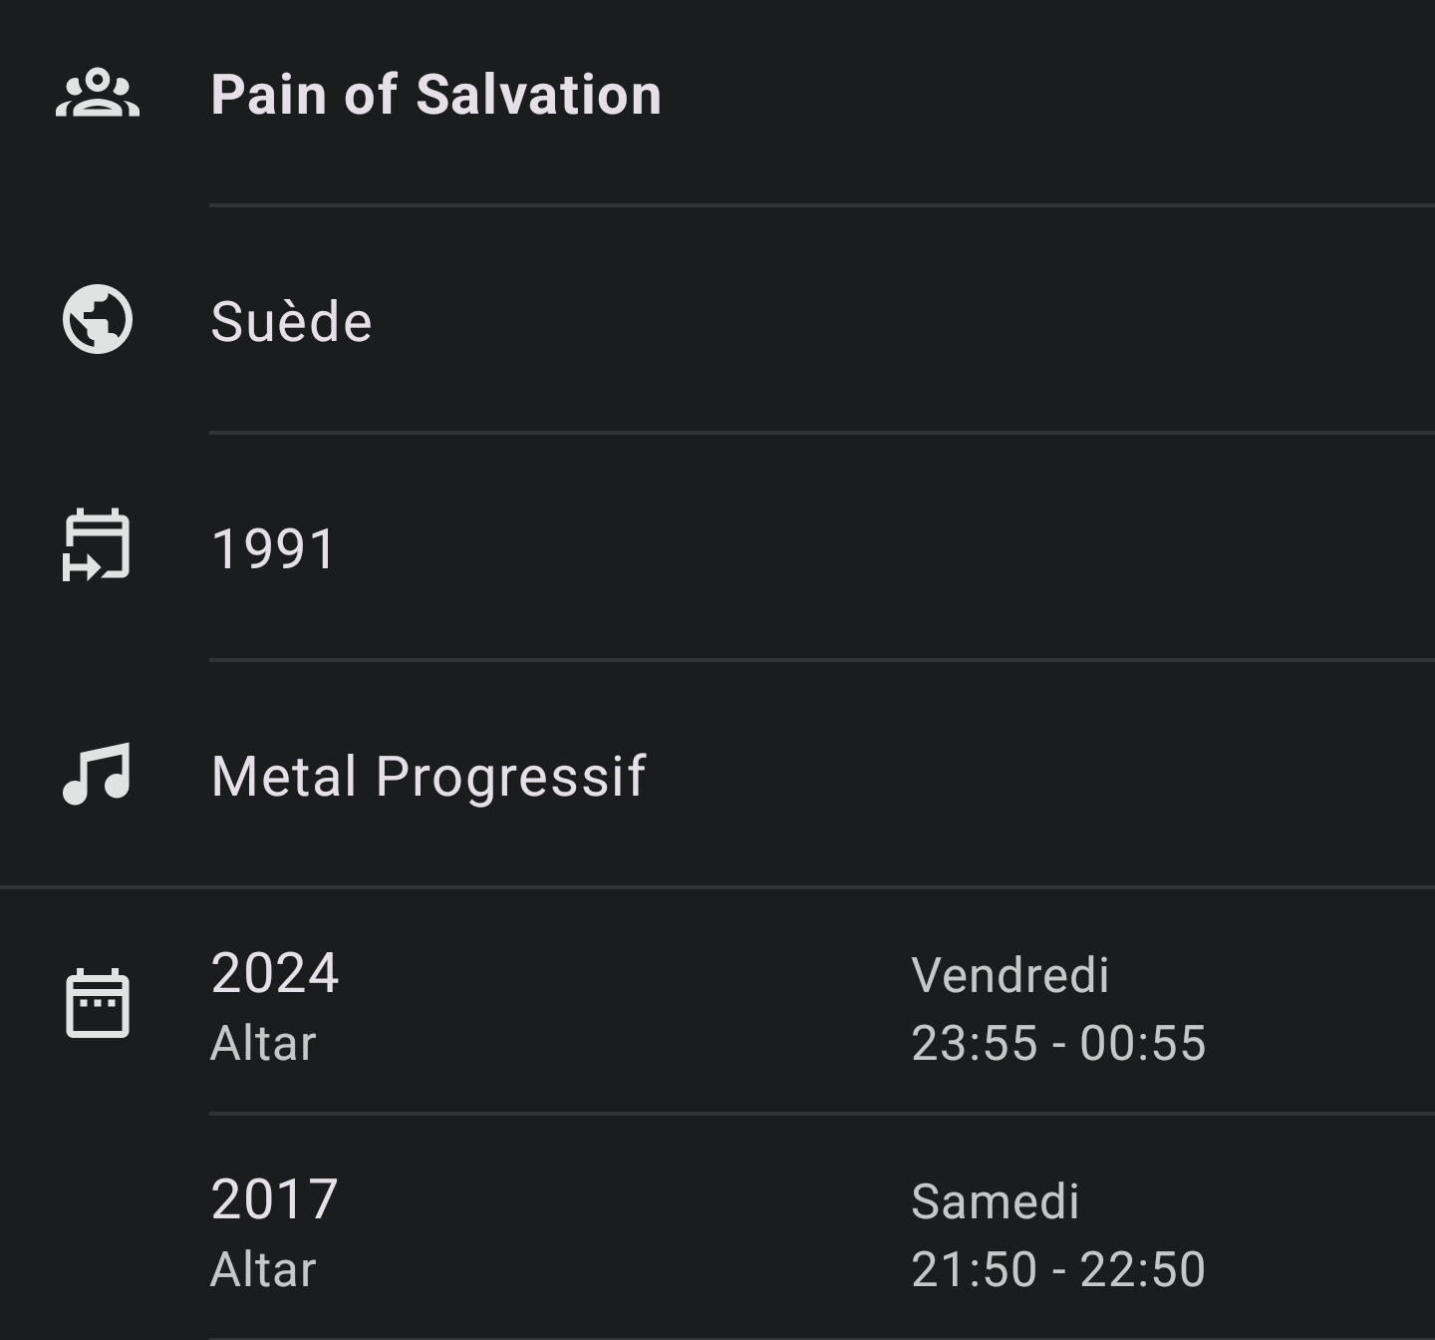Click the globe country icon
The image size is (1435, 1340).
point(98,320)
